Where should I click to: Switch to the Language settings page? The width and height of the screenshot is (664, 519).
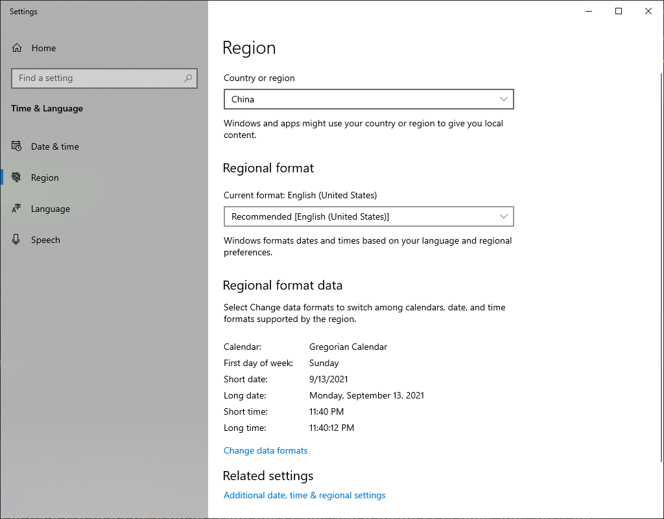[51, 209]
